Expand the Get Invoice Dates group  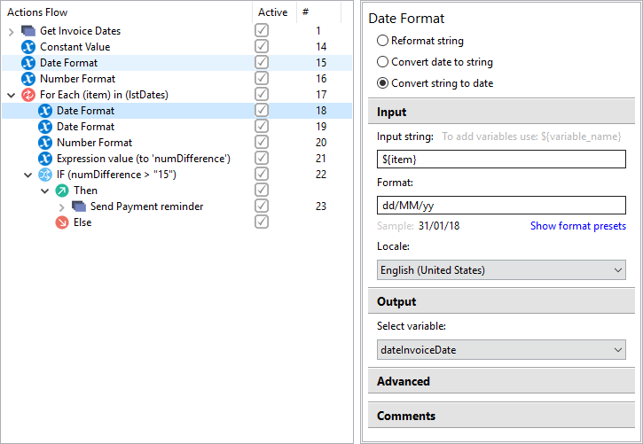[x=11, y=32]
